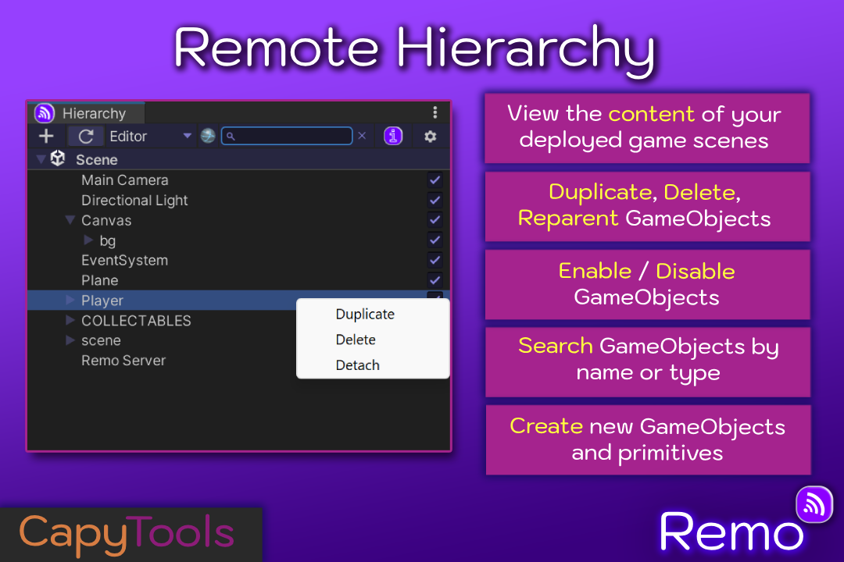Click the hierarchy search input field

click(287, 136)
